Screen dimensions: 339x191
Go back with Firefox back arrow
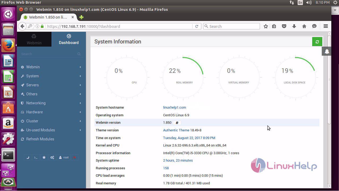click(23, 26)
